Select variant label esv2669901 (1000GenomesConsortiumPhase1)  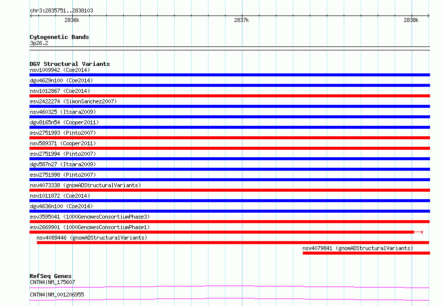click(x=90, y=227)
